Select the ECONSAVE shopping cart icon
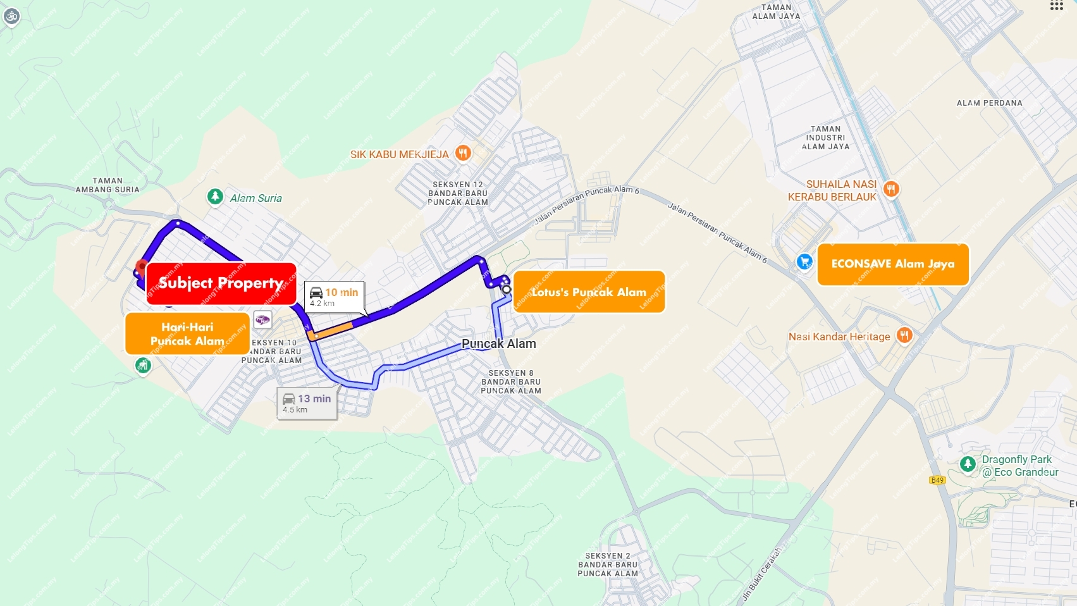This screenshot has height=606, width=1077. point(804,261)
